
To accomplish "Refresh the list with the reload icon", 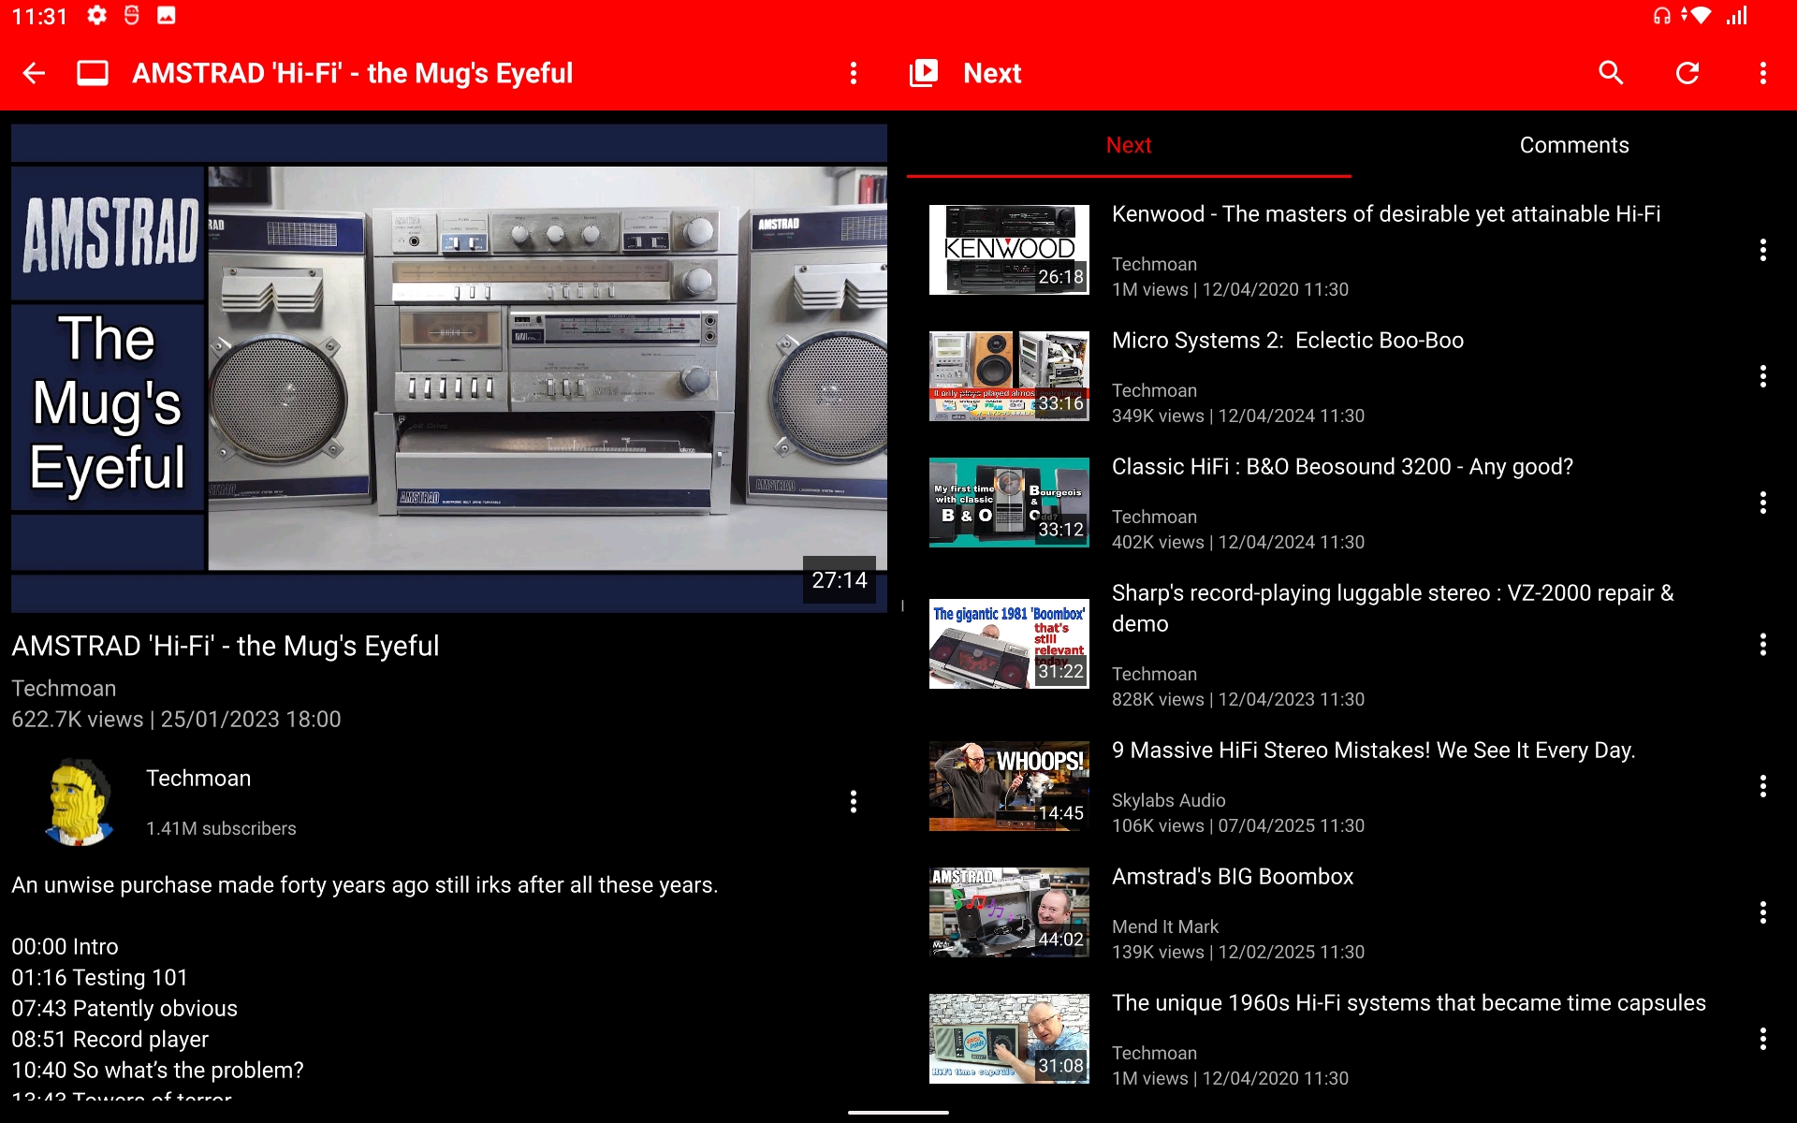I will (x=1687, y=73).
